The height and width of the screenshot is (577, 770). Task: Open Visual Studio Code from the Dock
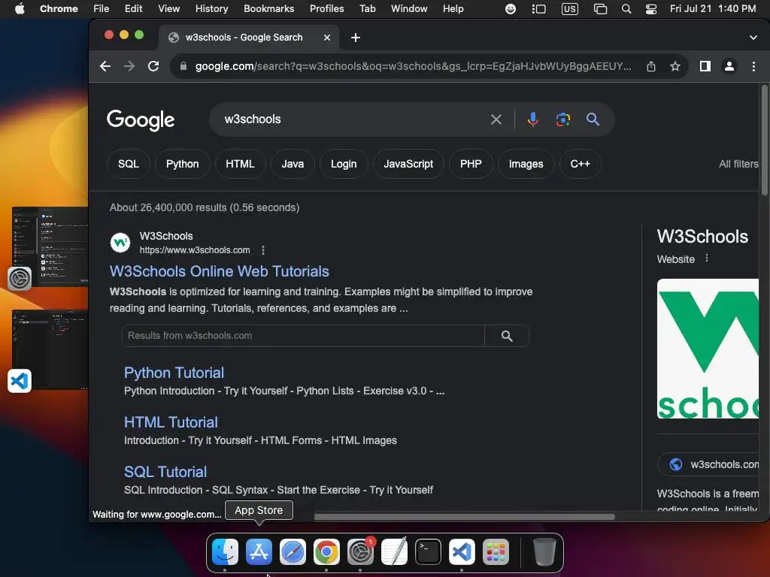coord(462,552)
